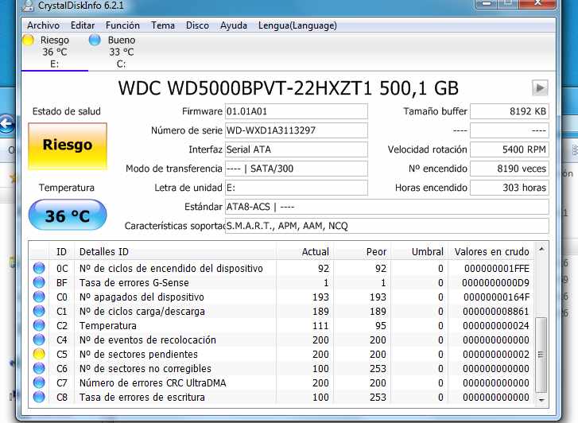The height and width of the screenshot is (423, 578).
Task: Open the Archivo menu
Action: 43,25
